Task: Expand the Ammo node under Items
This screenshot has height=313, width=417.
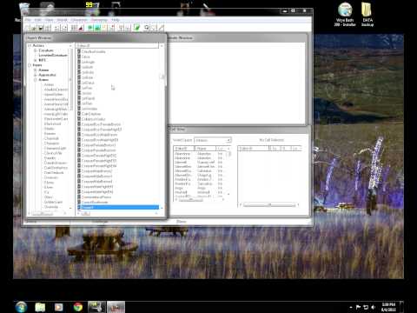Action: coord(36,70)
